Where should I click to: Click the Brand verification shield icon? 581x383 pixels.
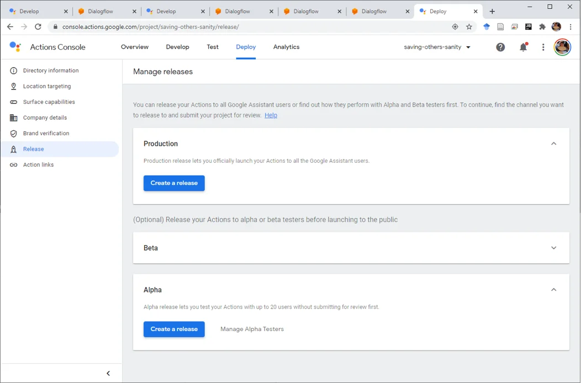pos(13,134)
